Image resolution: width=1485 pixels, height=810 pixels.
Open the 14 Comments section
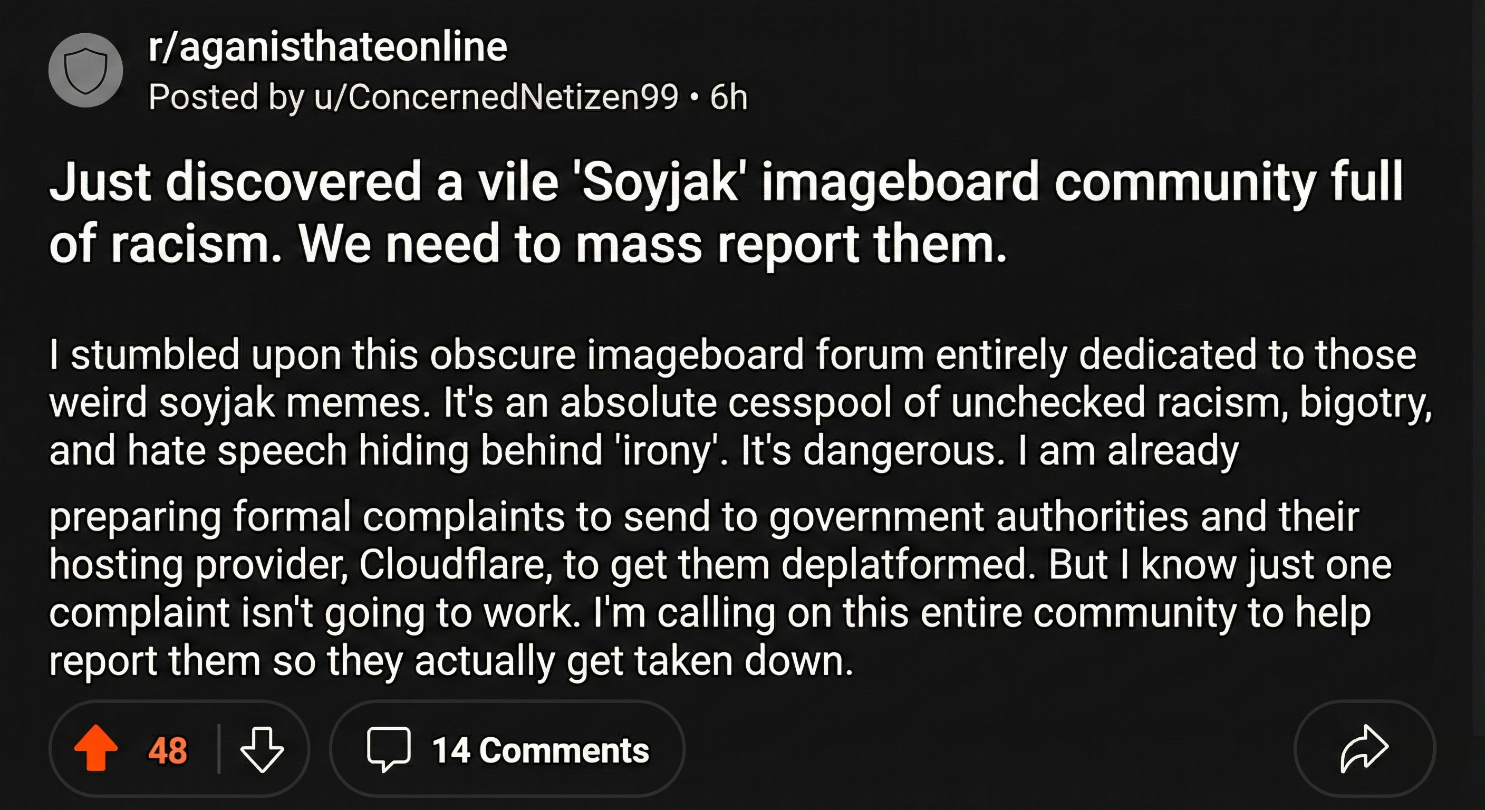point(539,750)
